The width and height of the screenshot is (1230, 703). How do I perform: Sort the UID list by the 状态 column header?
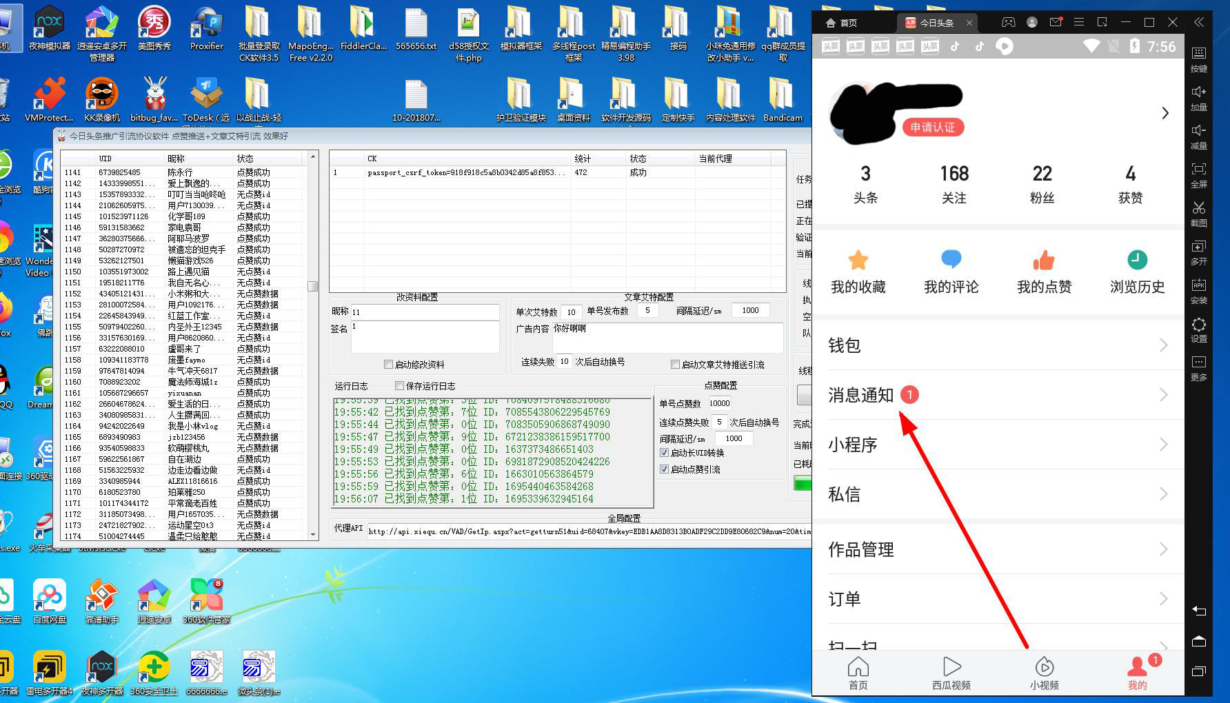[269, 159]
